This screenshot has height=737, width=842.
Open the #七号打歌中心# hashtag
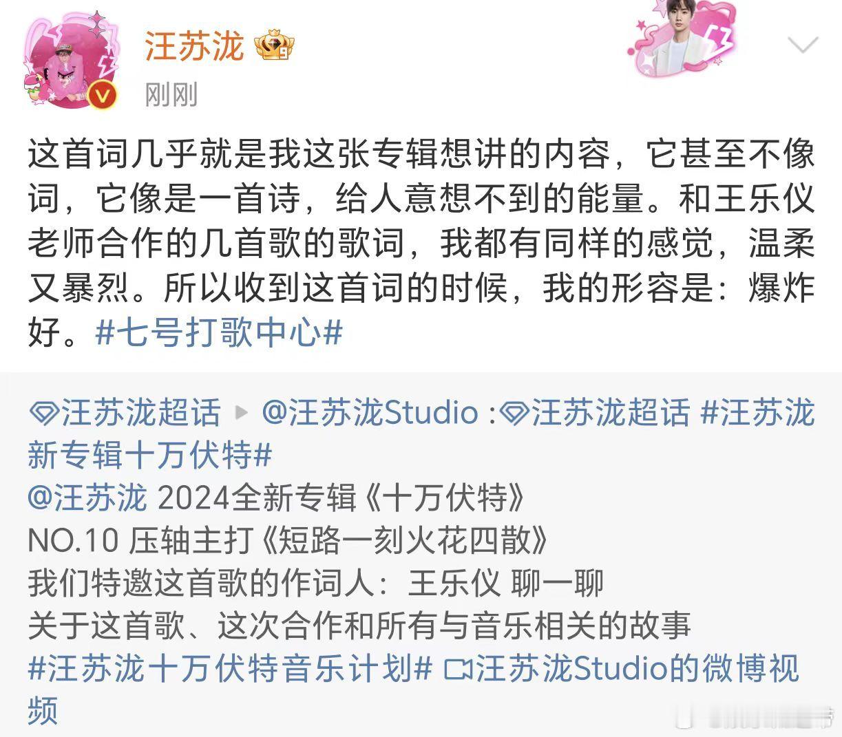[x=219, y=333]
